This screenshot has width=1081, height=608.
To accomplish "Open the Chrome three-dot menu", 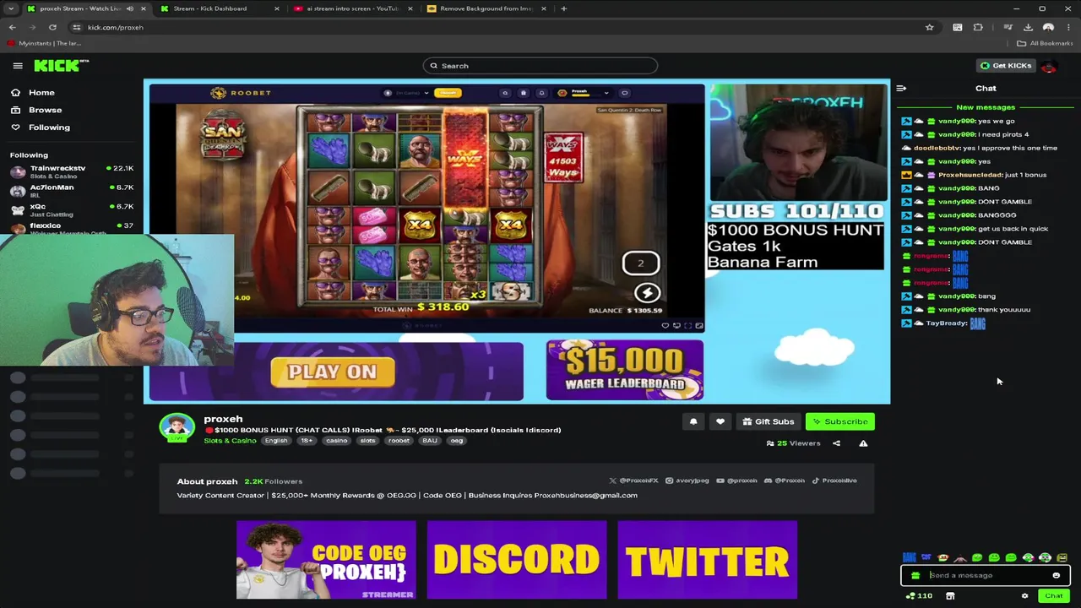I will click(1068, 27).
